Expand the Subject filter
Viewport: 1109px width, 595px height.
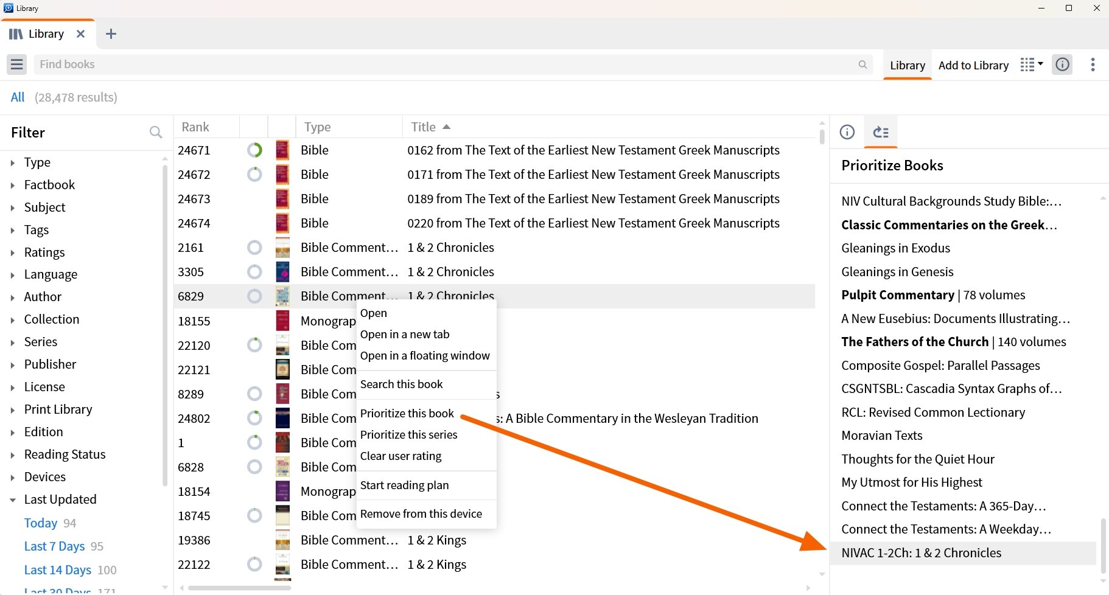pos(12,207)
